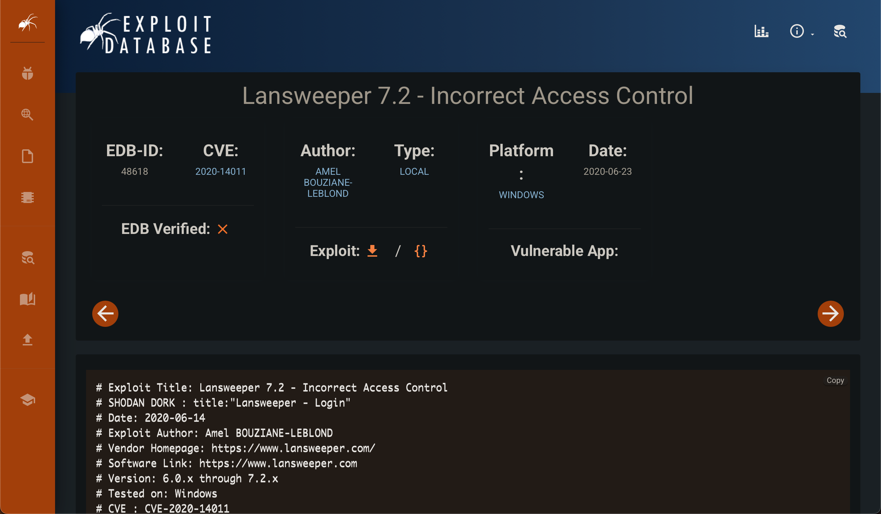Open the Submissions upload icon in sidebar

pos(27,340)
